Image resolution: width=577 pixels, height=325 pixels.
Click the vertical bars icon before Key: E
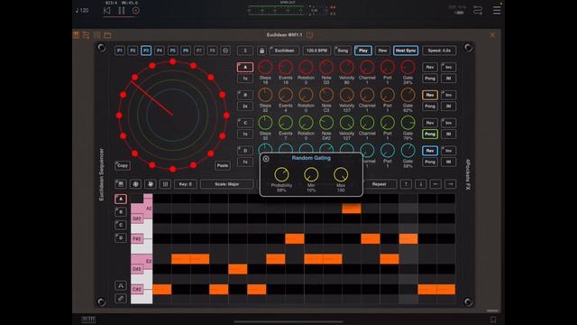165,184
